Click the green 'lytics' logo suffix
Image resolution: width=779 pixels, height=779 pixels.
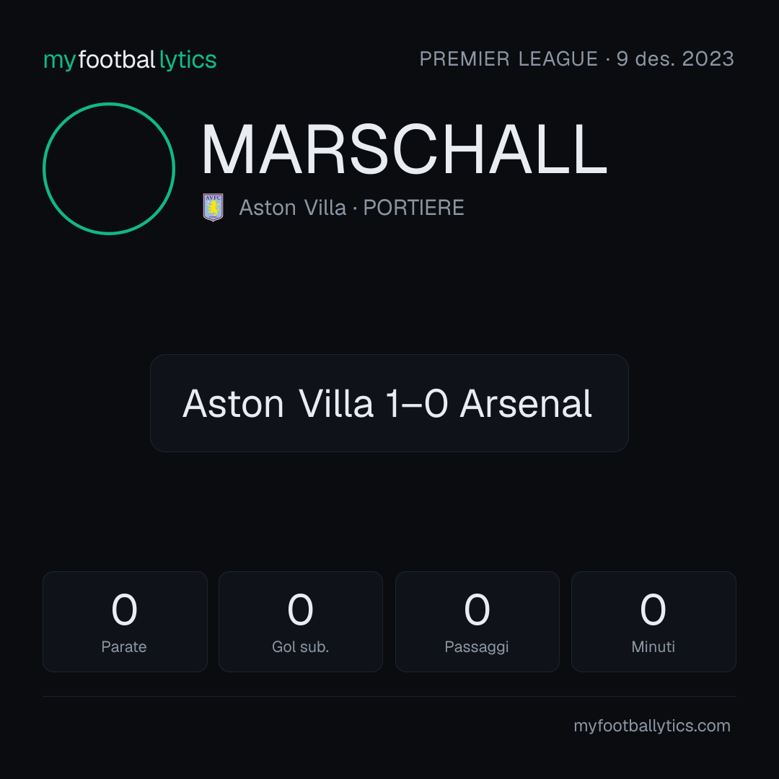(x=188, y=60)
